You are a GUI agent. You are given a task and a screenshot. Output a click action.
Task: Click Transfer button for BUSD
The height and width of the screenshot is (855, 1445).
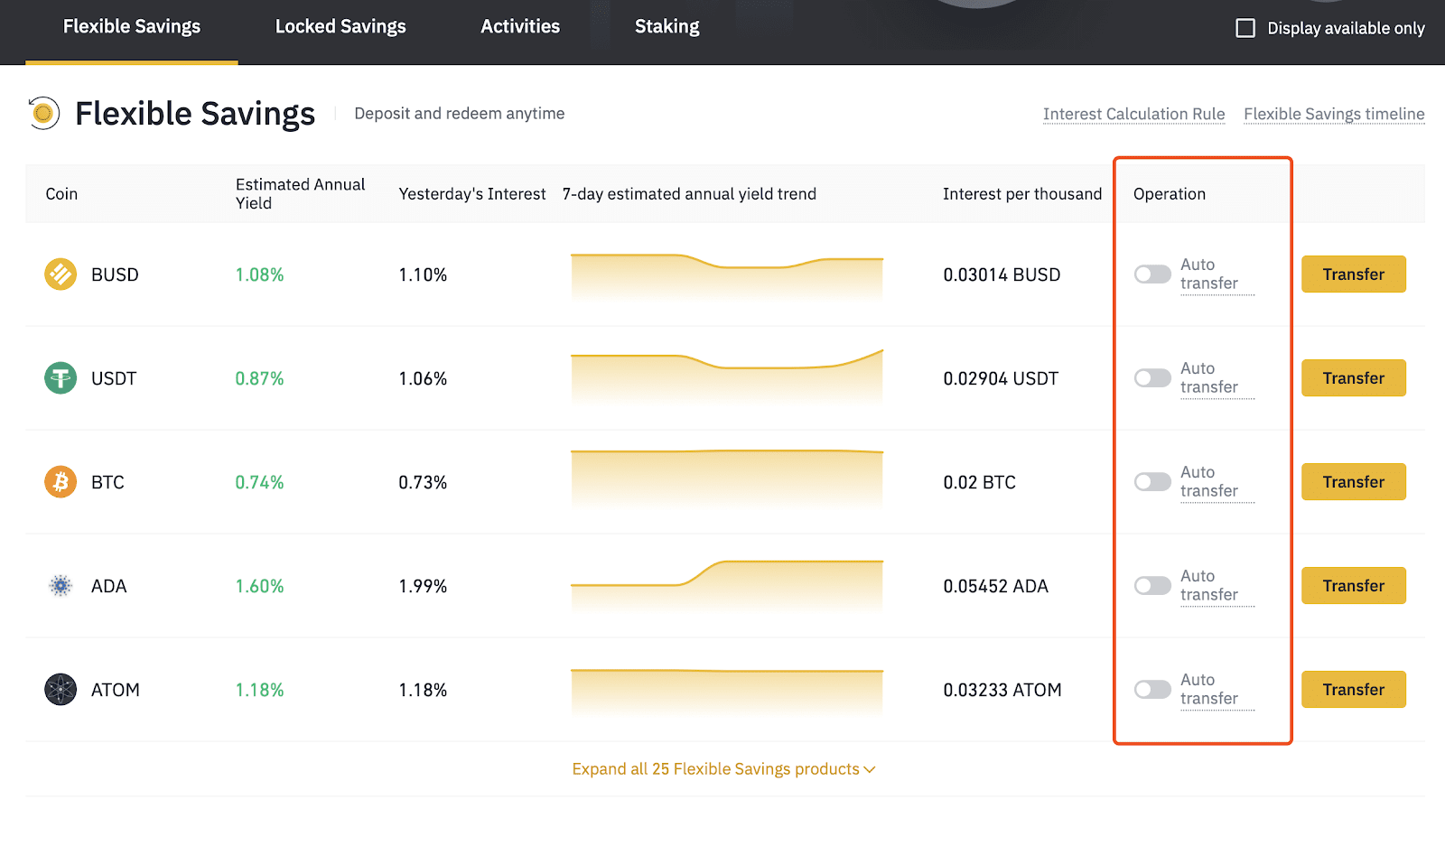click(x=1354, y=274)
